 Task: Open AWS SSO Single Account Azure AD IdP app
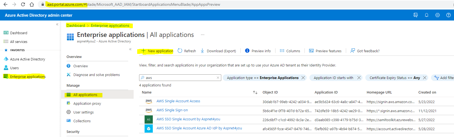click(x=199, y=128)
